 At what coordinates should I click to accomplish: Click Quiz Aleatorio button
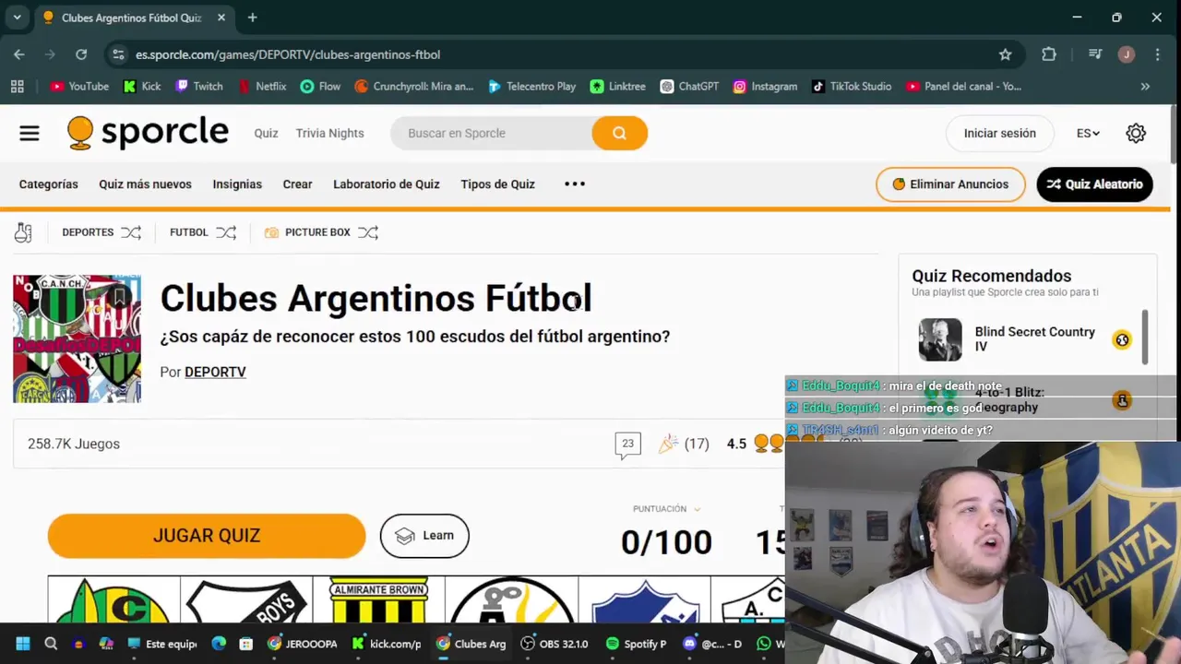coord(1094,184)
